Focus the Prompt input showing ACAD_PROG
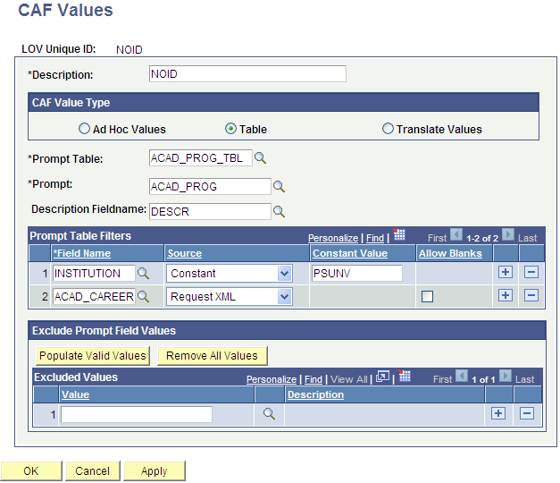The height and width of the screenshot is (483, 560). [210, 186]
